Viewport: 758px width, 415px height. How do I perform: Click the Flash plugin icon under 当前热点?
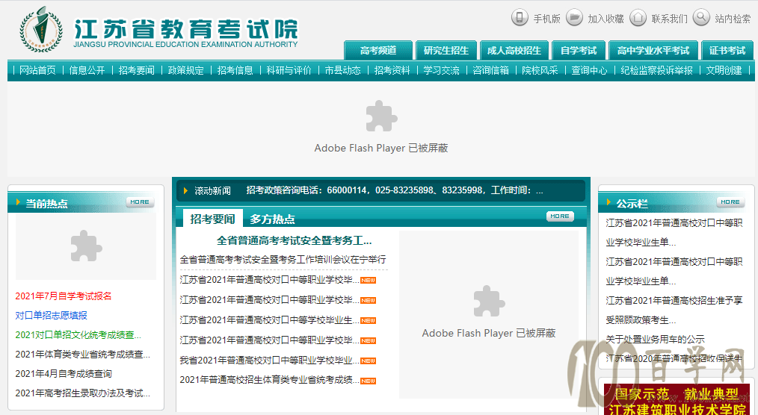pos(86,246)
